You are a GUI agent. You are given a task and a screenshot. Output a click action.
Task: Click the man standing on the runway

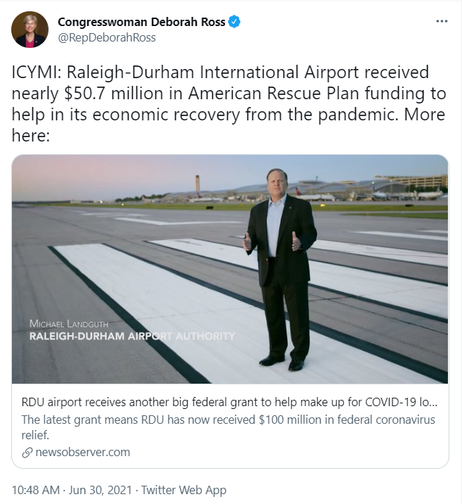tap(281, 270)
